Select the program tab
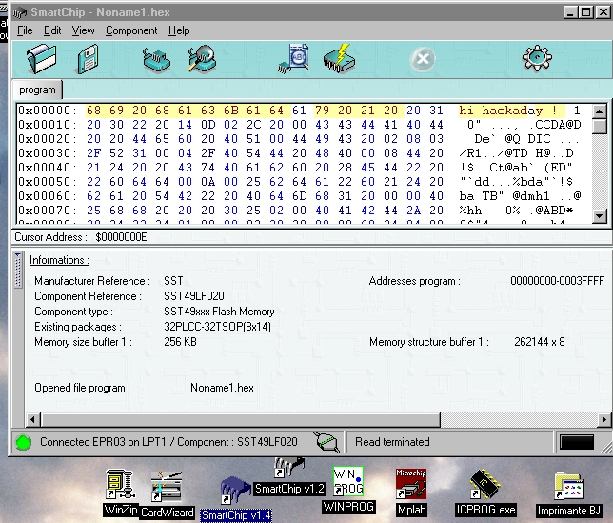This screenshot has width=613, height=523. 37,90
